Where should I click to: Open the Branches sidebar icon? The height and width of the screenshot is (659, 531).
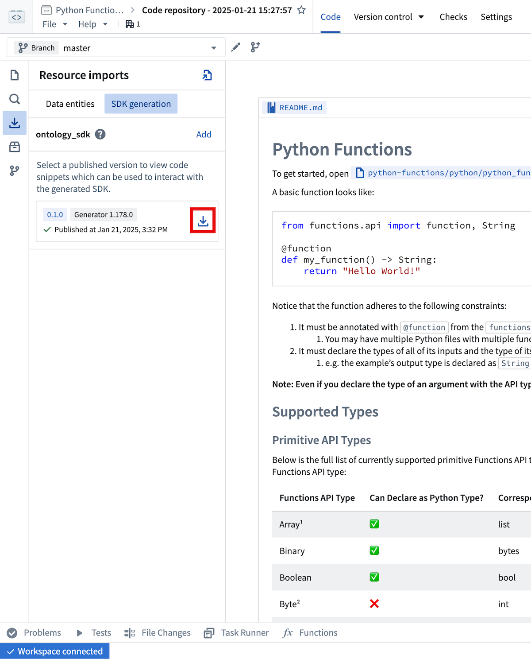(x=15, y=171)
